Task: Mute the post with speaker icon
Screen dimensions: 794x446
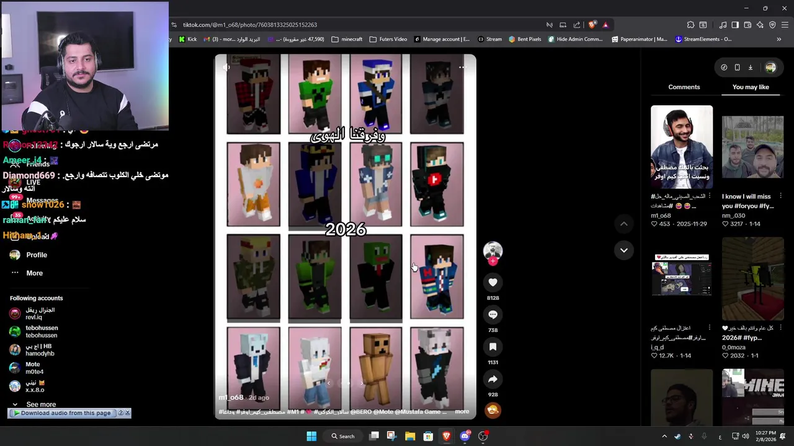Action: click(226, 67)
